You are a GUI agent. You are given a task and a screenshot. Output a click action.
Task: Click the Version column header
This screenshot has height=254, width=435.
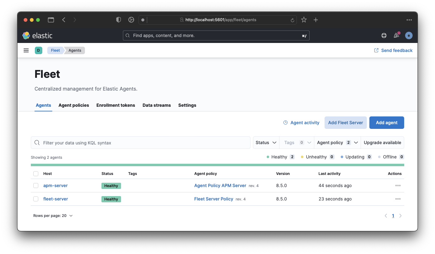coord(283,174)
